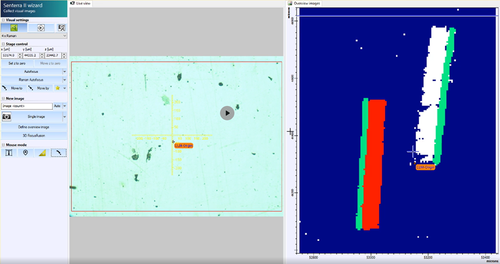Click the camera icon beside Single image
Viewport: 500px width, 264px height.
tap(7, 117)
